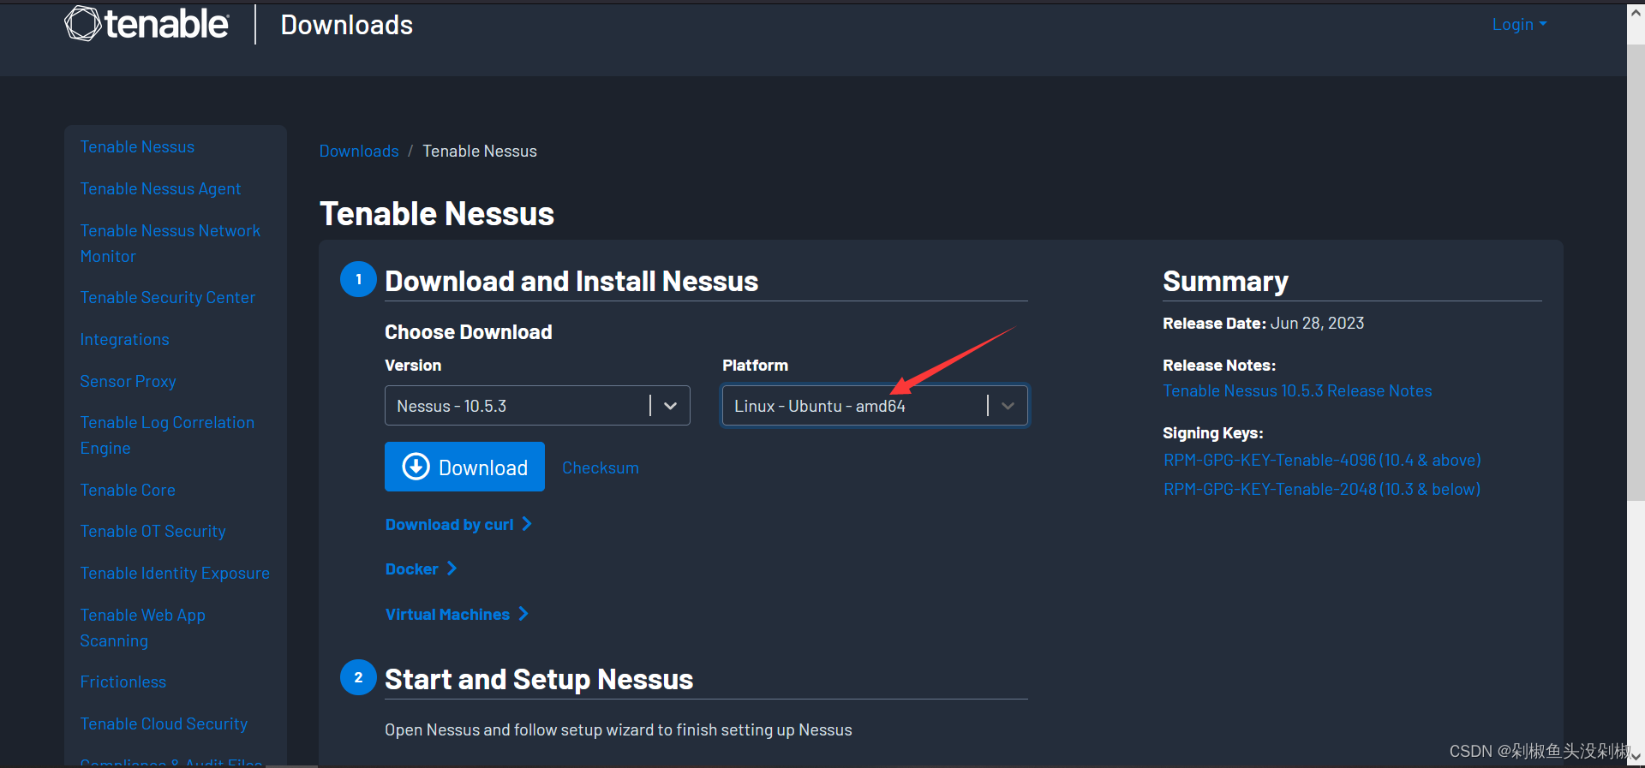Click the chevron arrow beside Docker
The width and height of the screenshot is (1645, 768).
(x=452, y=569)
